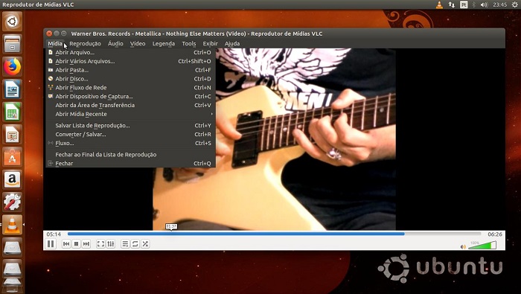Open Files manager in launcher
The image size is (521, 294).
pyautogui.click(x=13, y=44)
